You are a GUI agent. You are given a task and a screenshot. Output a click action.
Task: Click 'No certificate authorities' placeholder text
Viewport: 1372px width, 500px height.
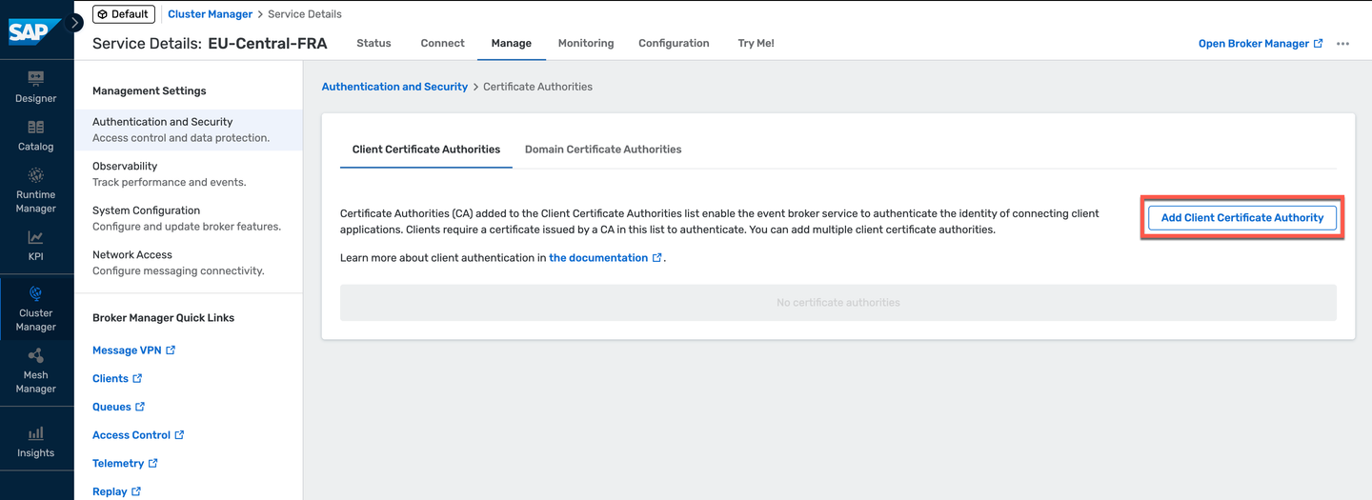click(x=838, y=303)
